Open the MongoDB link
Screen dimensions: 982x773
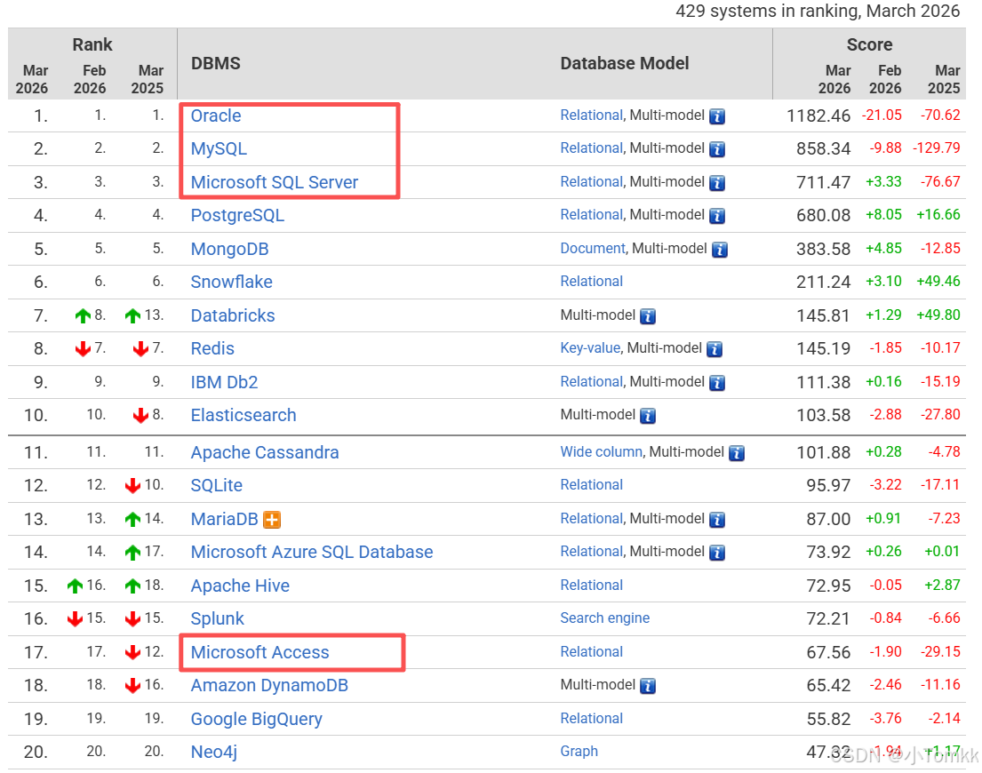tap(230, 249)
